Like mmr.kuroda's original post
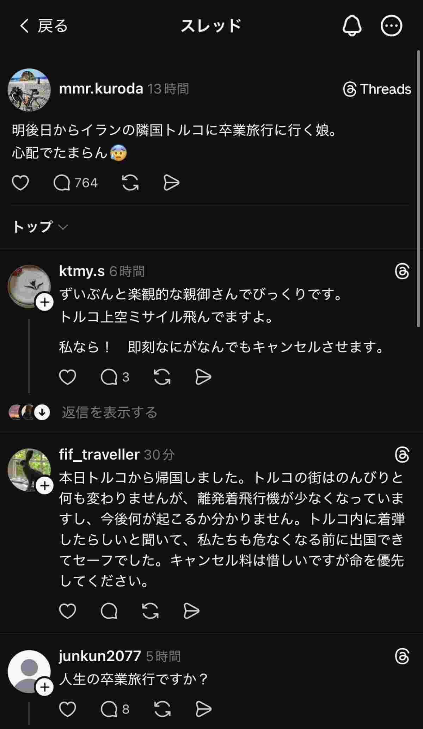Viewport: 423px width, 729px height. point(20,183)
